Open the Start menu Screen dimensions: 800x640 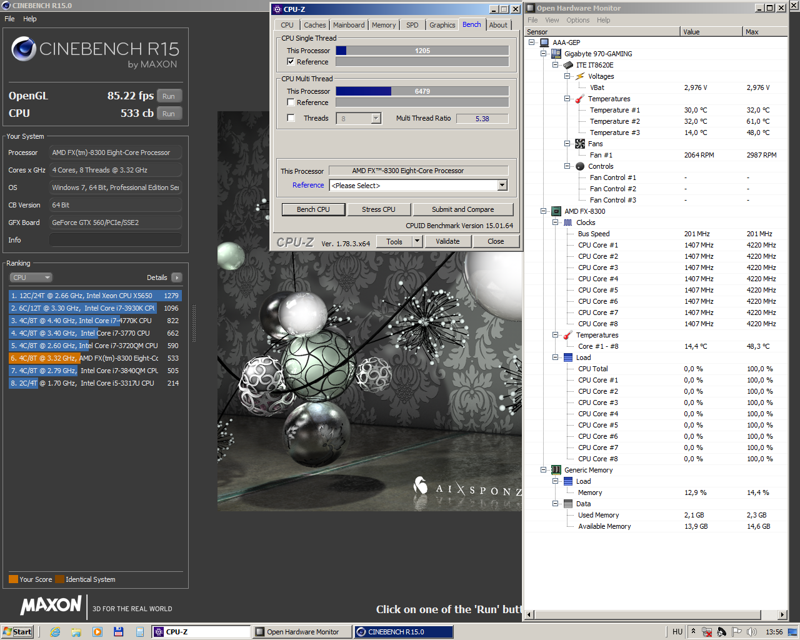(17, 632)
